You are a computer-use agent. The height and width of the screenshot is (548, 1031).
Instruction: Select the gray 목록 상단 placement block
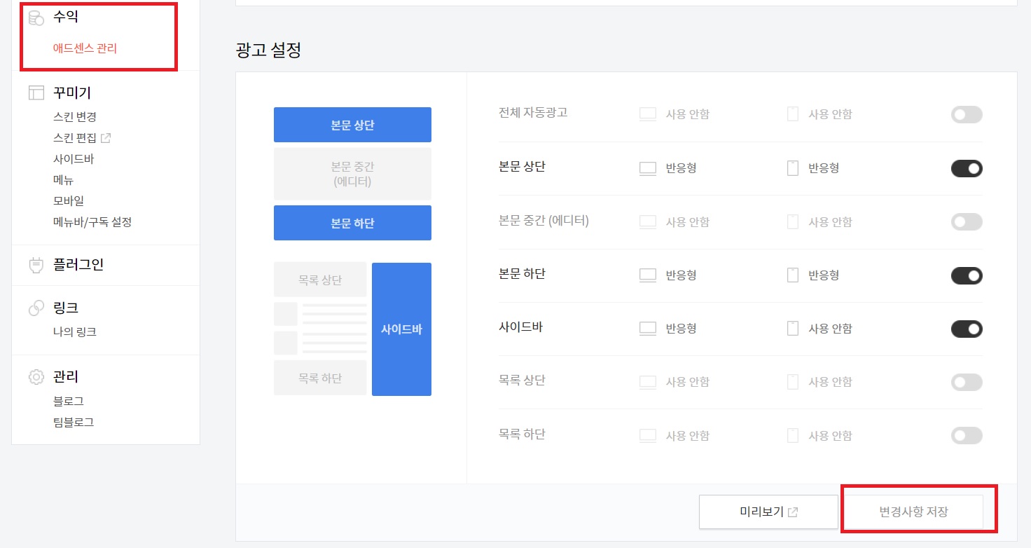tap(319, 278)
